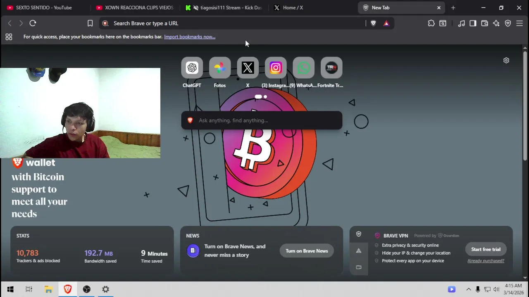Select the VPN shield widget icon
This screenshot has height=297, width=529.
tap(359, 234)
